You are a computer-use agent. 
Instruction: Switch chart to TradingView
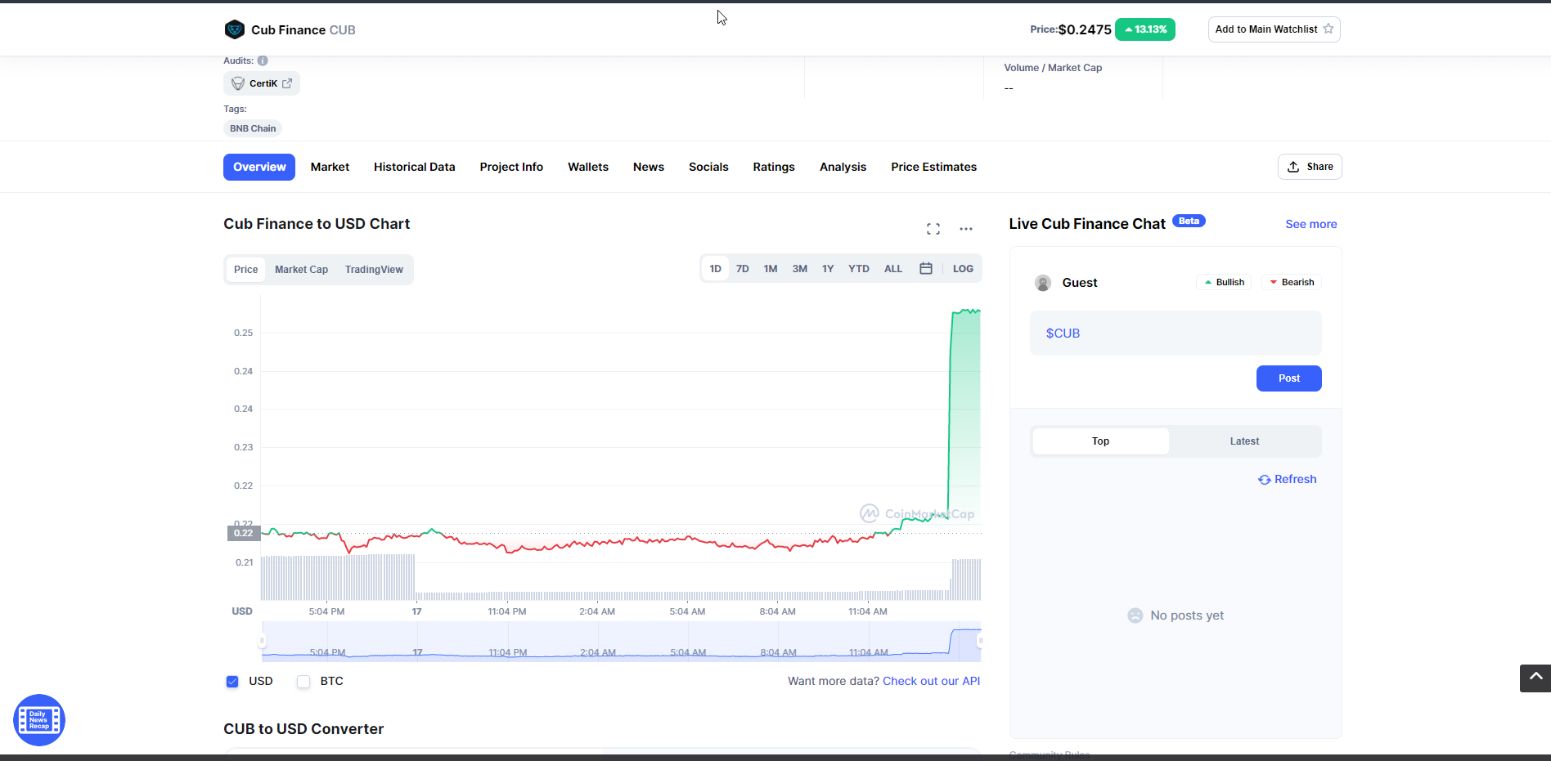pos(374,270)
